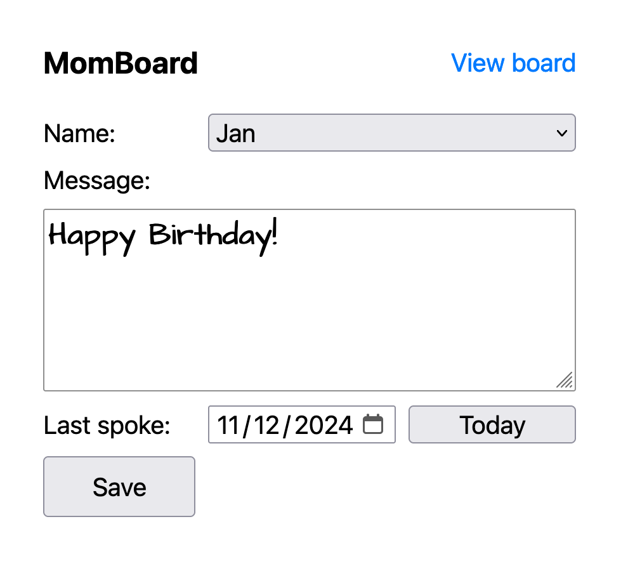Click the Message label
This screenshot has height=571, width=628.
click(96, 180)
